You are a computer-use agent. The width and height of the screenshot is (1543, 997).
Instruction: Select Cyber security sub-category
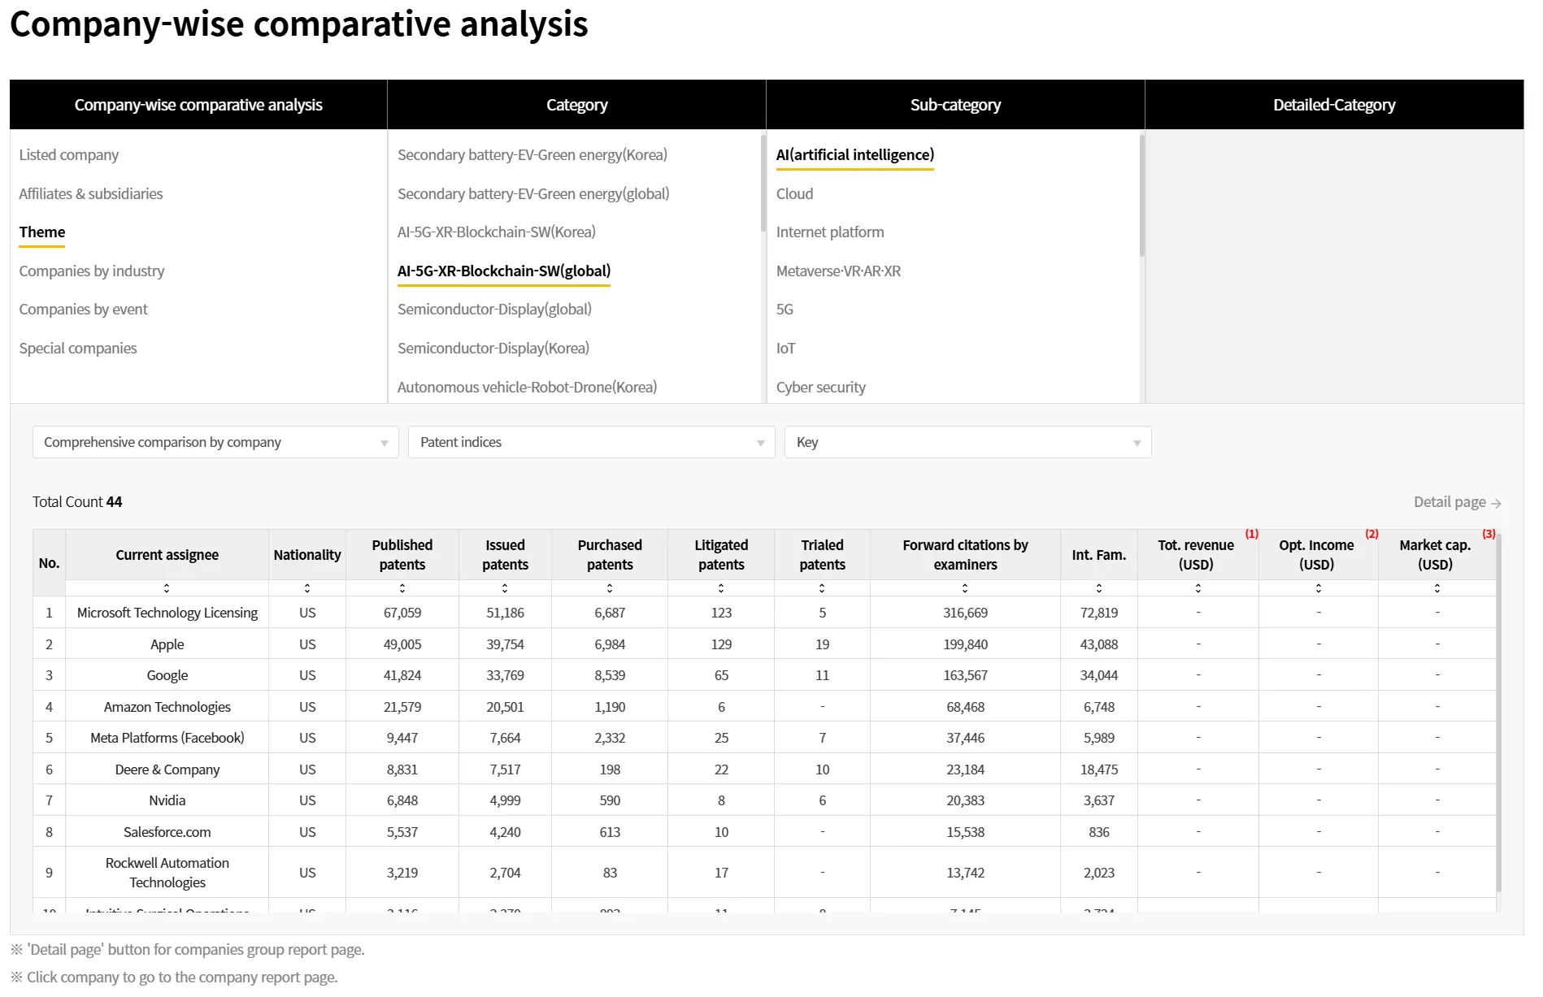(x=821, y=387)
